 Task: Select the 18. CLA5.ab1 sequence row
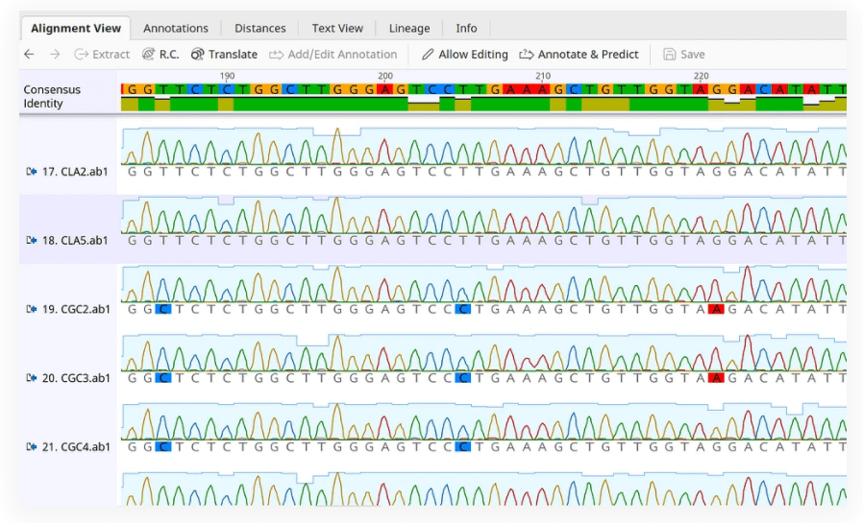click(432, 229)
